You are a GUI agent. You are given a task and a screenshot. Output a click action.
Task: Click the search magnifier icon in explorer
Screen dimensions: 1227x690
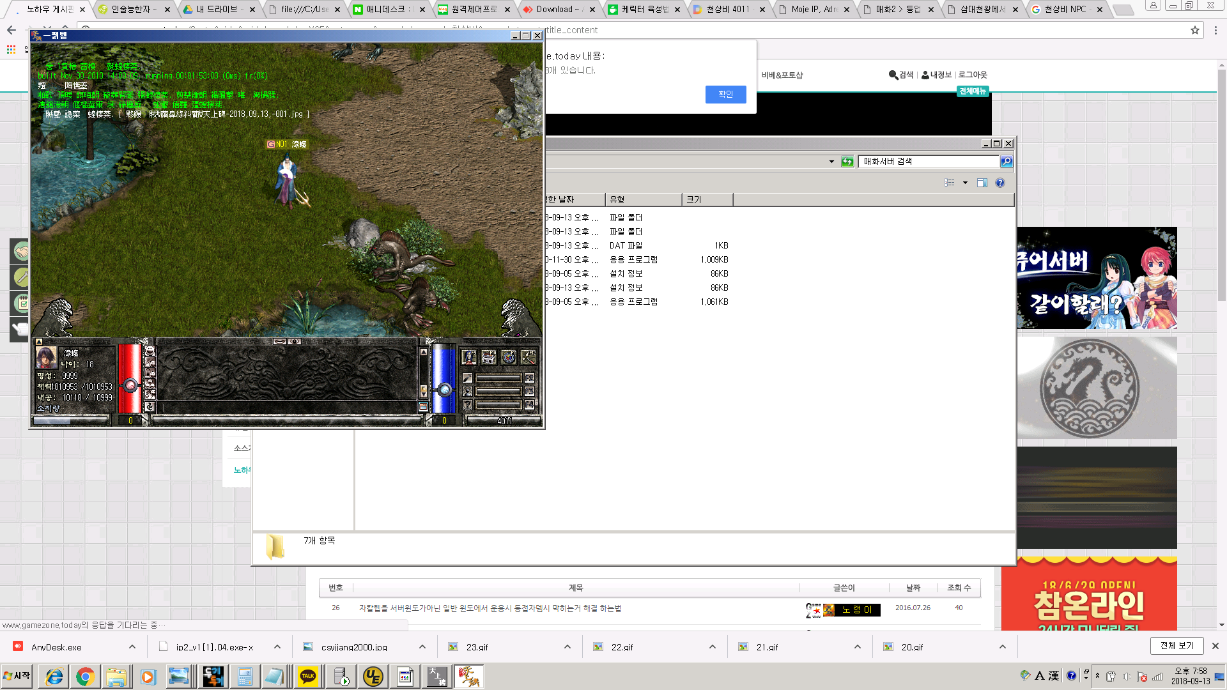click(x=1007, y=162)
